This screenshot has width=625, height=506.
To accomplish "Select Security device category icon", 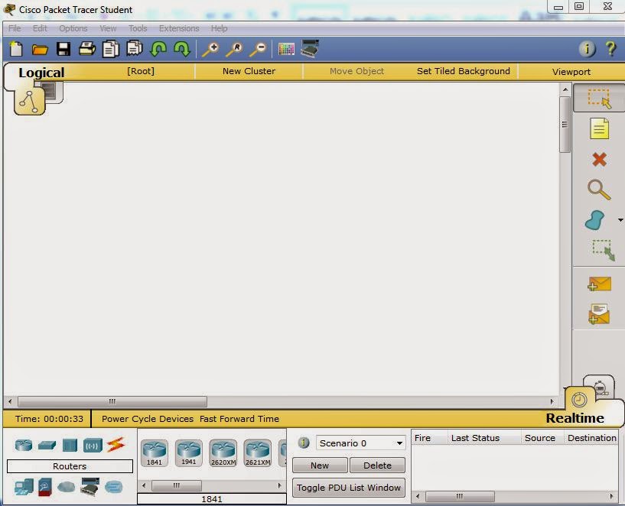I will pos(45,487).
